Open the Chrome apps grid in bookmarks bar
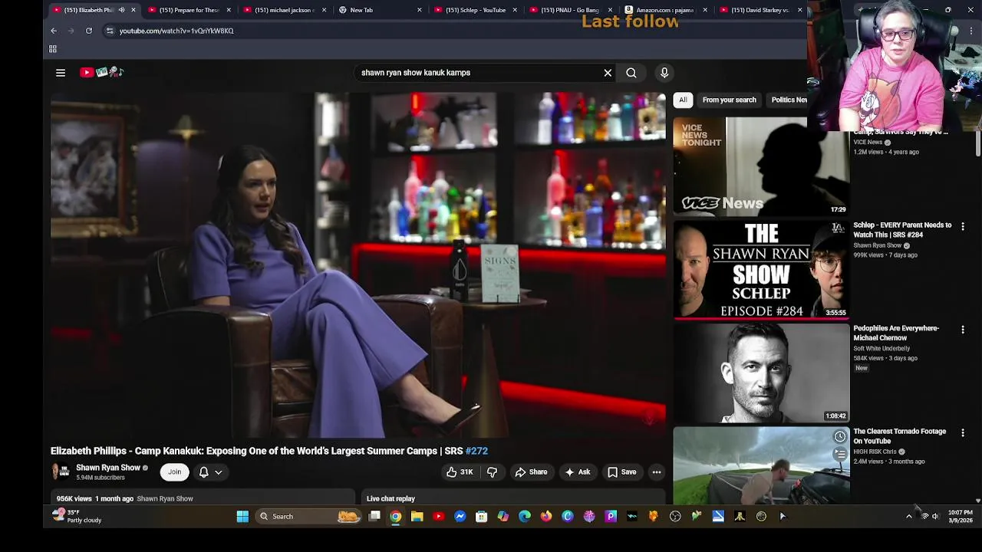The image size is (982, 552). tap(53, 49)
